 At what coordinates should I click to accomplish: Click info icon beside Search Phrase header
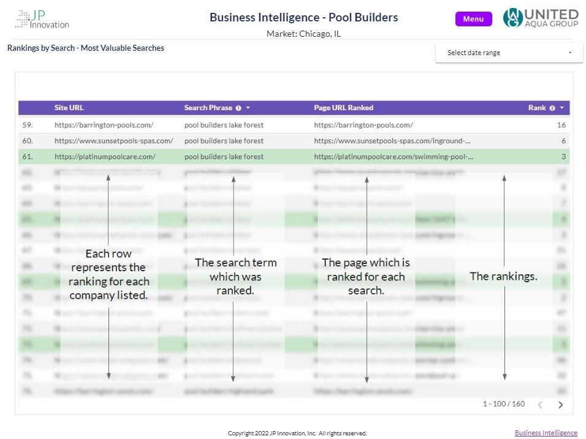[238, 108]
